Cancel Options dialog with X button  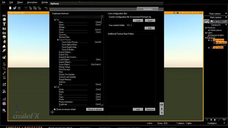(162, 109)
